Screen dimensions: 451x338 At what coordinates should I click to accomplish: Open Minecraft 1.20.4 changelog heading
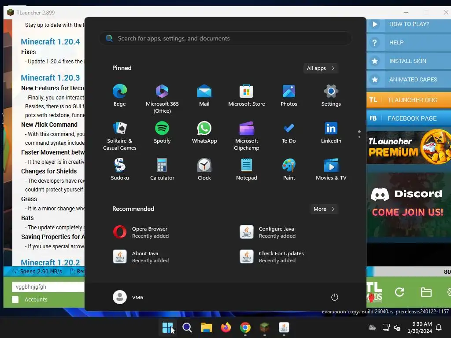click(50, 42)
